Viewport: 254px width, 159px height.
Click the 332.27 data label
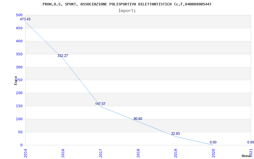(63, 56)
